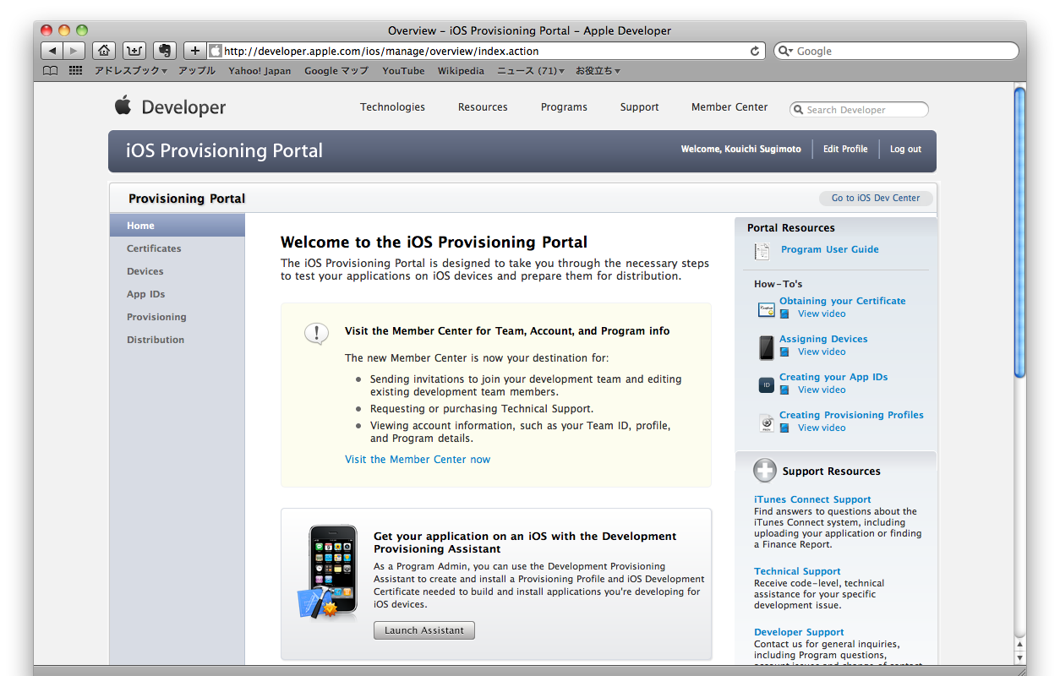Open the bookmarks book icon
Screen dimensions: 1060x676
(51, 71)
